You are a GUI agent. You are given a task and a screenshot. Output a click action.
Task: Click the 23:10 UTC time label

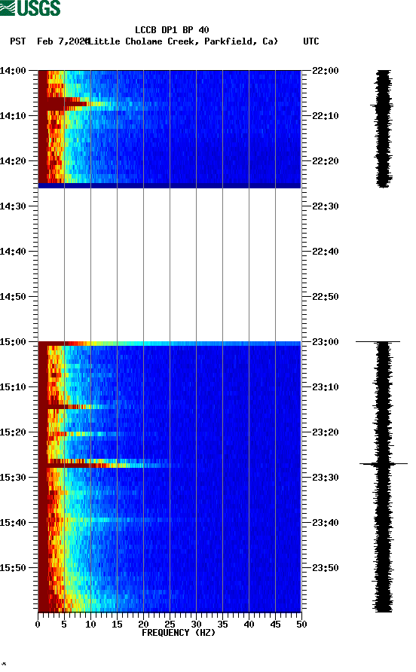(326, 387)
